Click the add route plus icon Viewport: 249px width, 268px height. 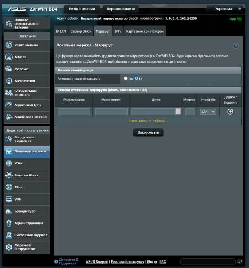click(x=230, y=112)
